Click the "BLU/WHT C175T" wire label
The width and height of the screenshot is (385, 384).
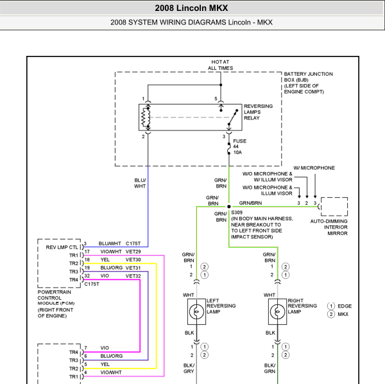[119, 243]
